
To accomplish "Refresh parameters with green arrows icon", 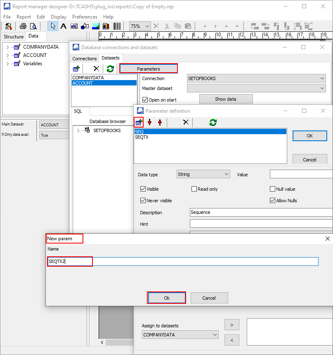I will pyautogui.click(x=213, y=123).
